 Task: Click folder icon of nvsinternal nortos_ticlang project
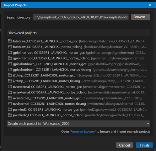10,103
